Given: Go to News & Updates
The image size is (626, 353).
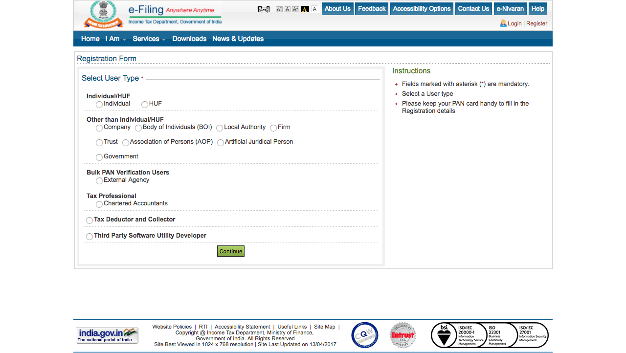Looking at the screenshot, I should click(x=238, y=39).
